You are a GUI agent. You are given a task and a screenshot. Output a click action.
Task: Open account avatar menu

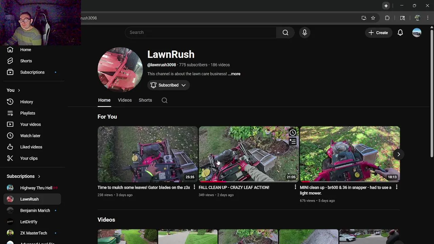417,33
